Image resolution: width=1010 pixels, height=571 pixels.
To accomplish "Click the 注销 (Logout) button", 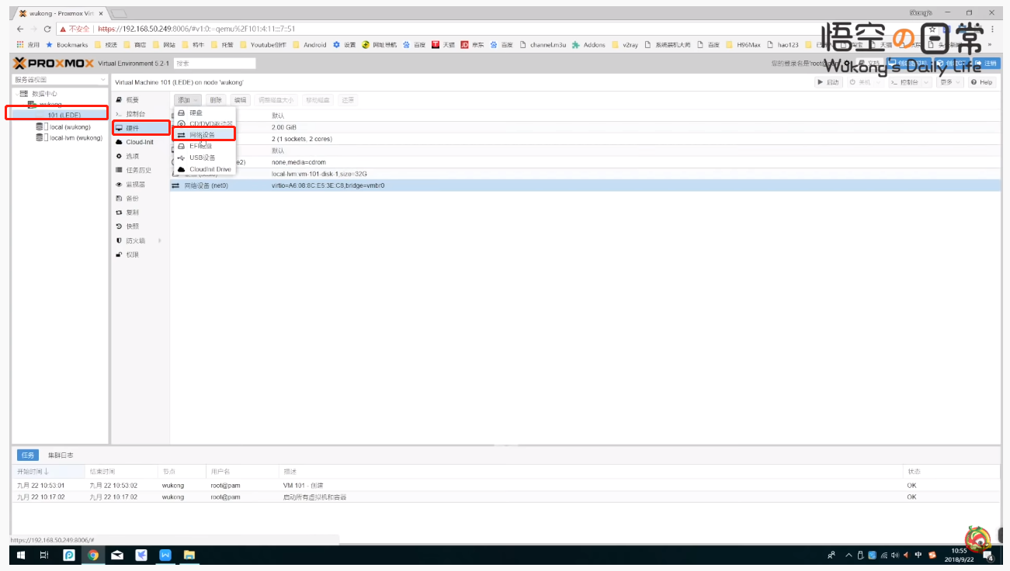I will point(987,64).
